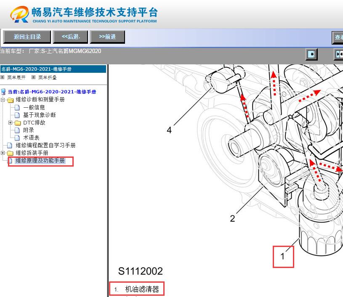Click the folder icon of 维修拆装手册
Image resolution: width=343 pixels, height=297 pixels.
click(x=10, y=153)
